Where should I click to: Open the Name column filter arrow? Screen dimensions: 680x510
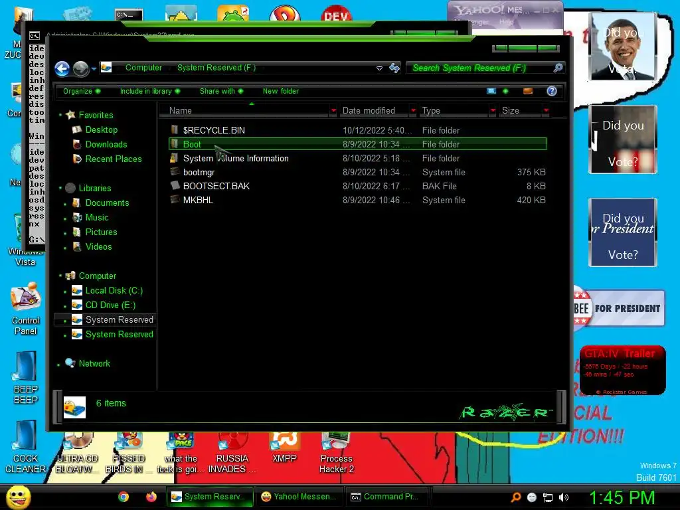[333, 111]
